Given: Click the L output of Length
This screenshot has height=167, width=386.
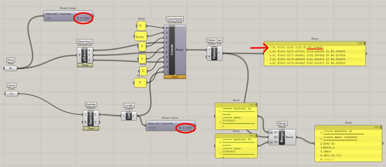Looking at the screenshot, I should 133,116.
